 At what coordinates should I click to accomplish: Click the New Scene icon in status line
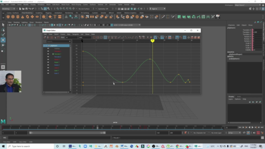pos(20,9)
